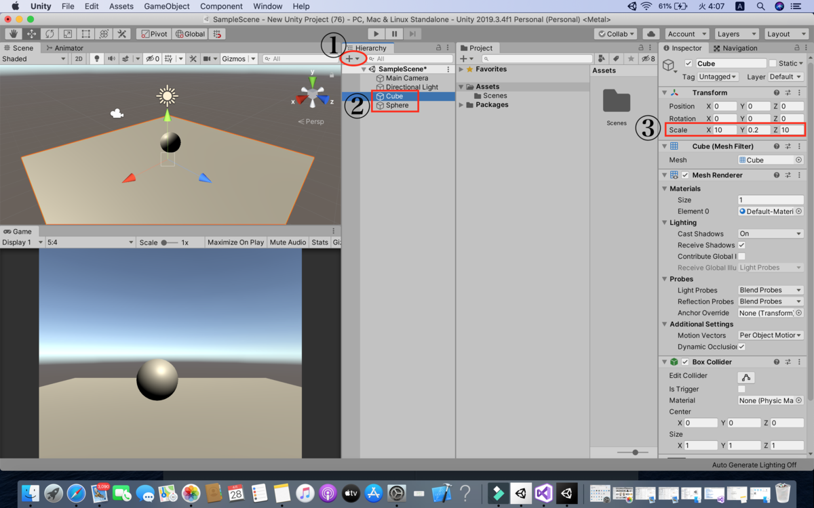Toggle Scene effects layers icon
The image size is (814, 508).
(x=125, y=59)
